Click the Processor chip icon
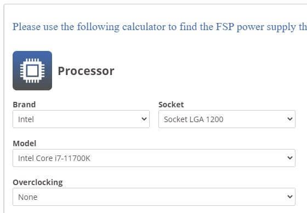307x213 pixels. [x=32, y=71]
